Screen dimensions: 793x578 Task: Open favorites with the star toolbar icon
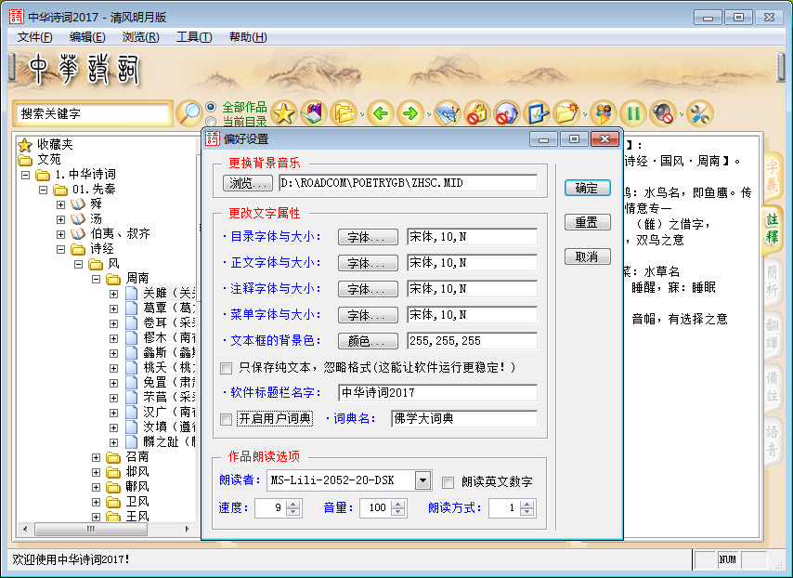284,112
